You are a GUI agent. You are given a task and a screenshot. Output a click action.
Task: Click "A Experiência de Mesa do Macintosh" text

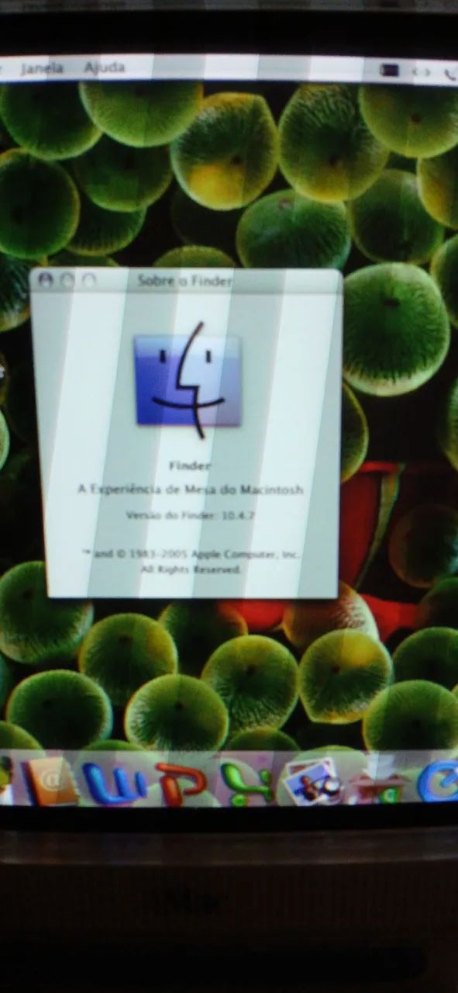[191, 490]
